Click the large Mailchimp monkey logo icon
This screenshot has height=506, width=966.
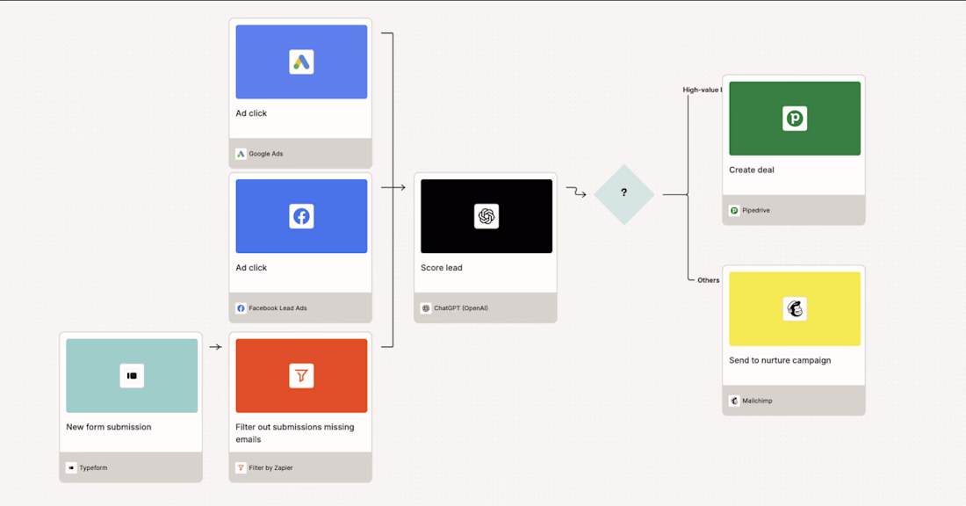(795, 308)
